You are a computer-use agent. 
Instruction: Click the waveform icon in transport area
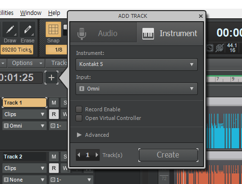(x=210, y=48)
